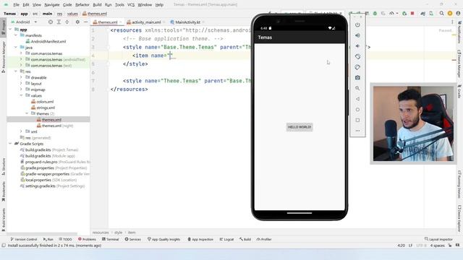Viewport: 463px width, 260px height.
Task: Collapse the app module node
Action: pos(10,30)
